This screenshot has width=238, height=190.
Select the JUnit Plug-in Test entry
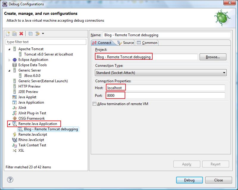click(32, 113)
